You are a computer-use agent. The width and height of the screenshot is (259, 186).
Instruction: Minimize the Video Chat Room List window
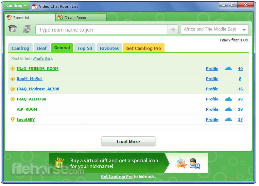pyautogui.click(x=224, y=5)
